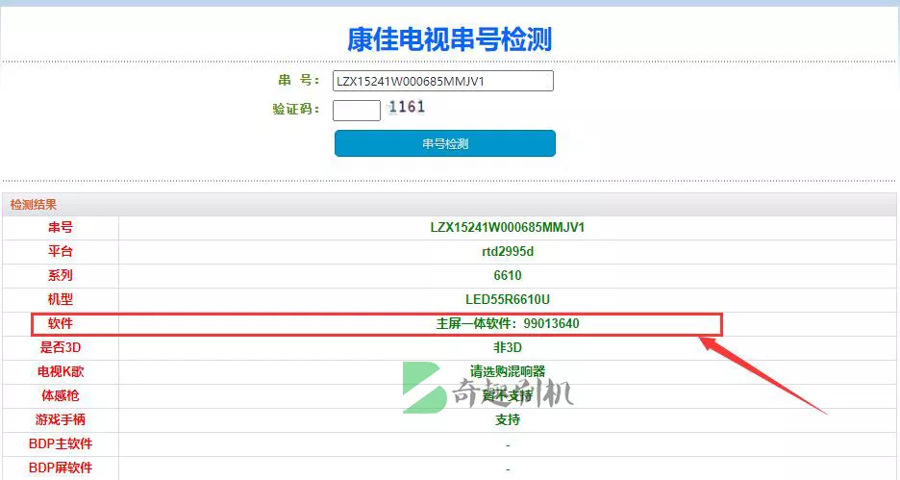Click the 串号检测 blue button

click(445, 143)
